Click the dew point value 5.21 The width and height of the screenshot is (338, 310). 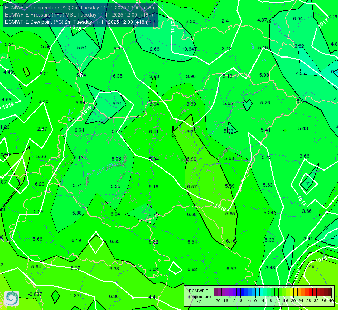click(x=9, y=44)
